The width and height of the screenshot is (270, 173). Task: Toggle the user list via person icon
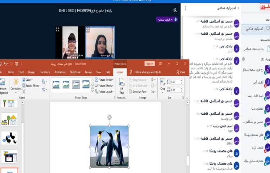[175, 10]
